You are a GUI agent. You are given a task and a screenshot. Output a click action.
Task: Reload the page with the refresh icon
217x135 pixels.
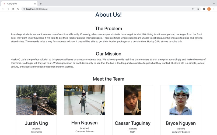(13, 9)
